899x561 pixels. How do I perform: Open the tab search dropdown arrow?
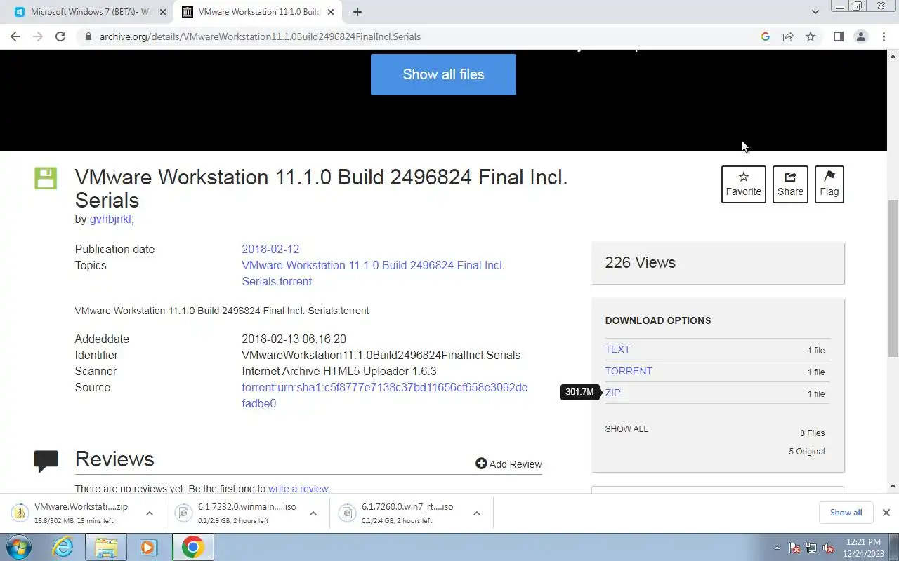[815, 12]
